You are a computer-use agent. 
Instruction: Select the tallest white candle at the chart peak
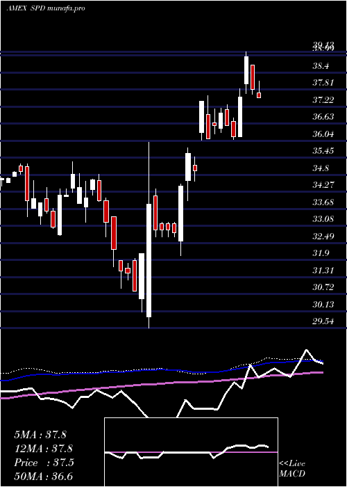(x=246, y=70)
